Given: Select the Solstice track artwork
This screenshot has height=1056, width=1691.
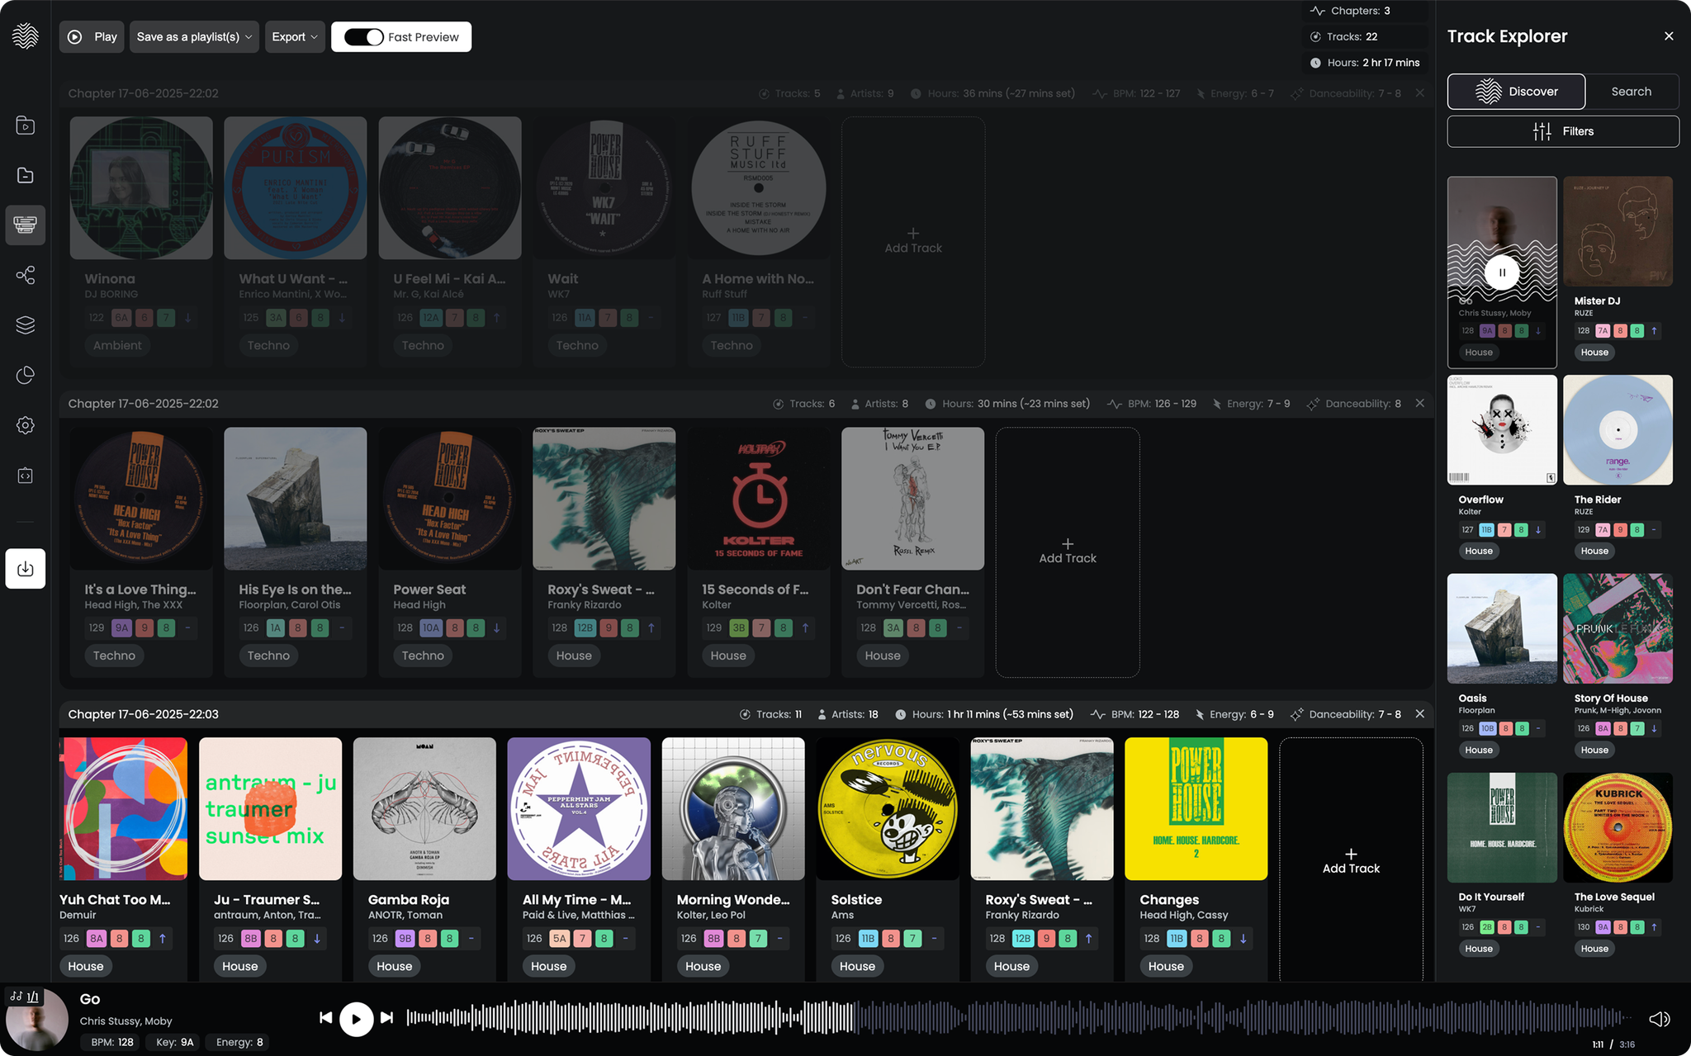Looking at the screenshot, I should coord(887,809).
